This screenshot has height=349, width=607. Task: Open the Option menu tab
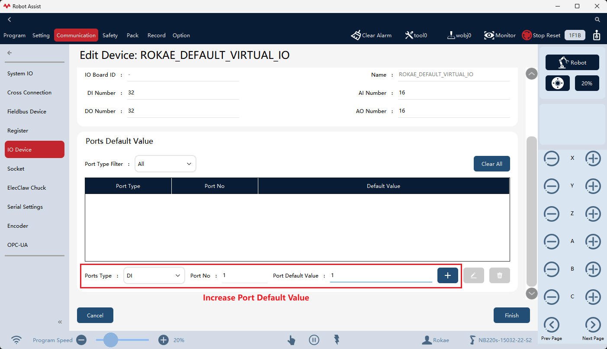point(181,36)
